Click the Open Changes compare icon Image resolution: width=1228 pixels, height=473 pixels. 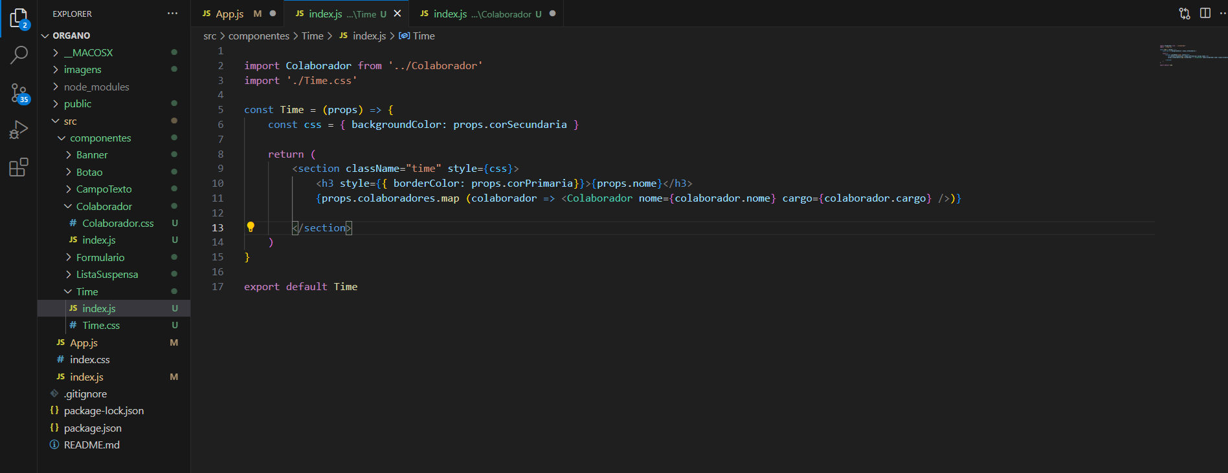click(x=1184, y=14)
